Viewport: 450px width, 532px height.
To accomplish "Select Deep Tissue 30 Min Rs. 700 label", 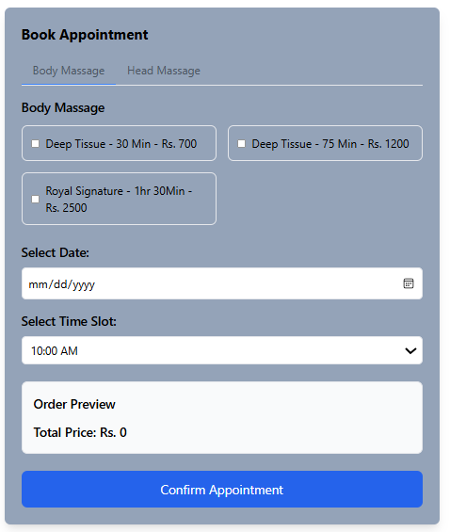I will pyautogui.click(x=121, y=144).
